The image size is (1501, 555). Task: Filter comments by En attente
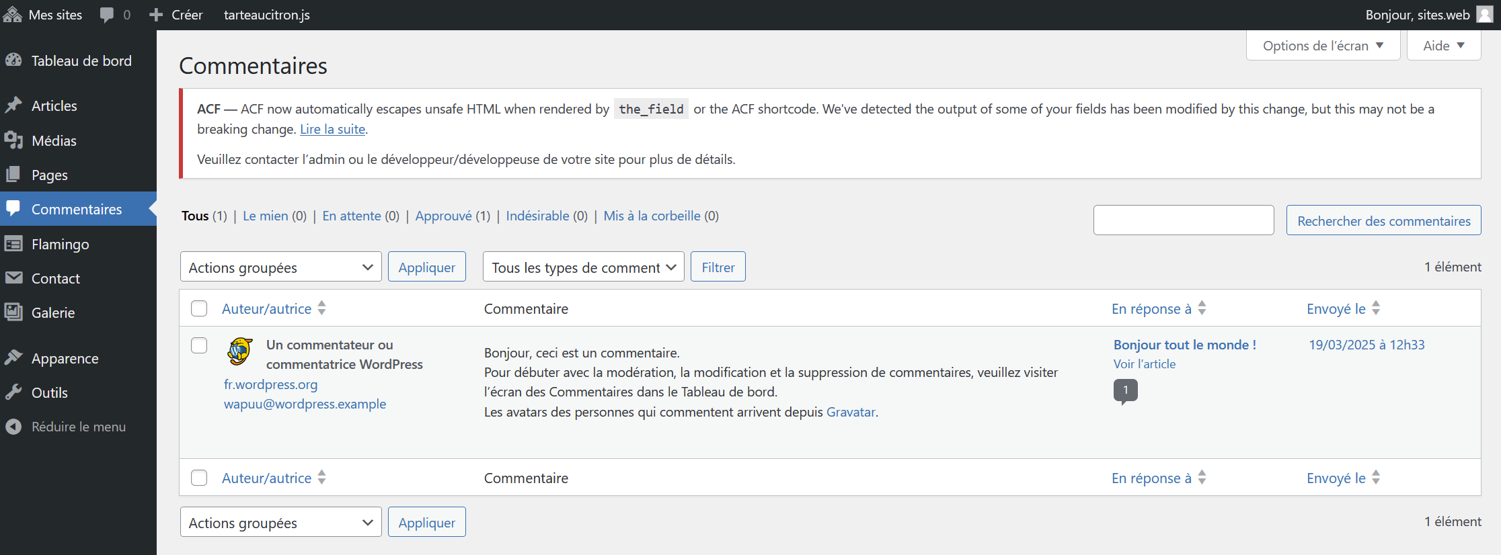[352, 216]
